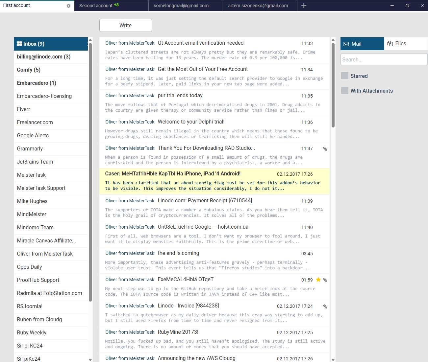Viewport: 428px width, 362px height.
Task: Open settings gear on First account tab
Action: tap(68, 6)
